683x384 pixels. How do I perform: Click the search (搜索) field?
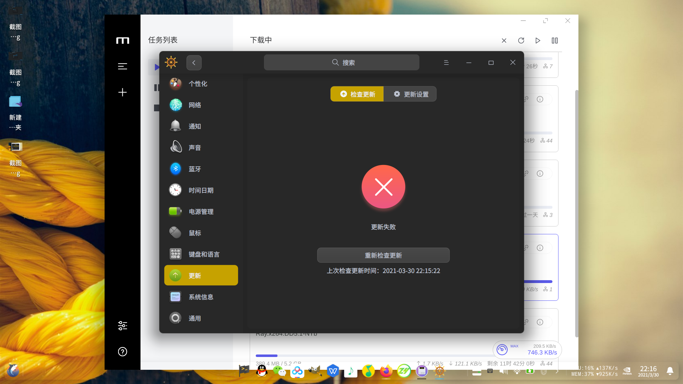pyautogui.click(x=341, y=63)
